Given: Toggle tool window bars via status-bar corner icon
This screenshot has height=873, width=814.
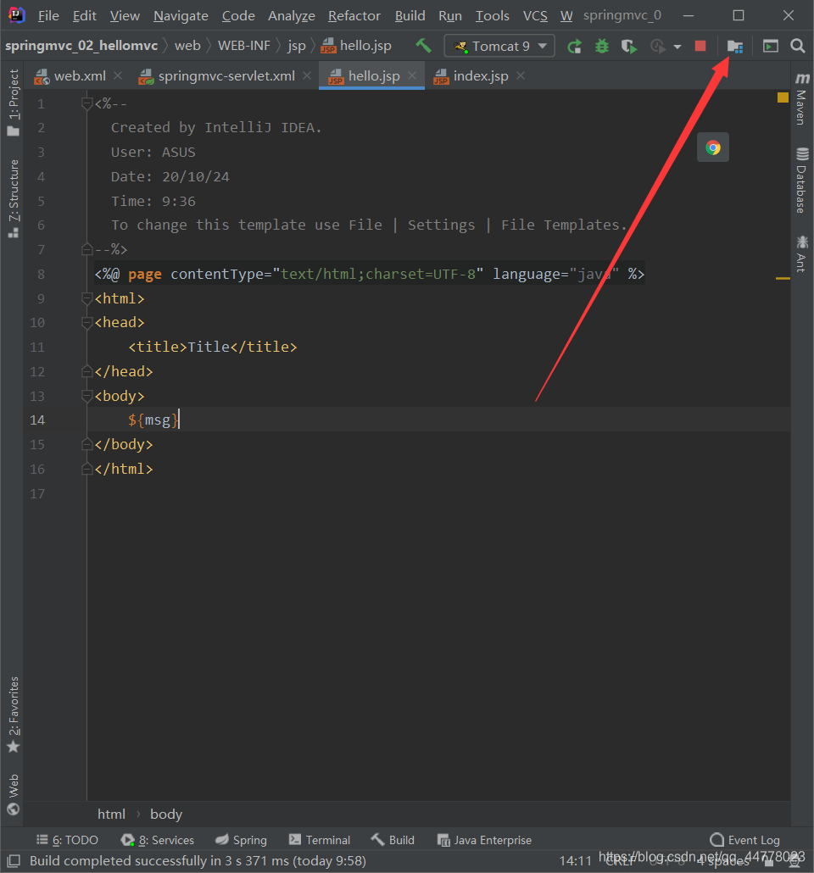Looking at the screenshot, I should point(14,861).
